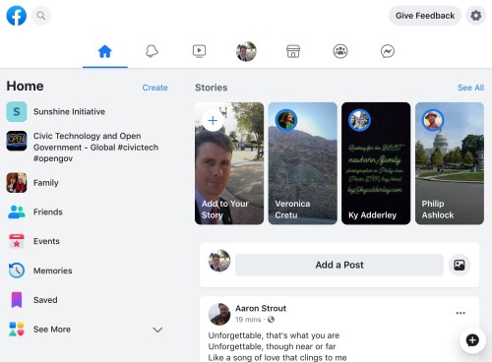The height and width of the screenshot is (362, 492).
Task: Open the Memories clock icon
Action: pyautogui.click(x=17, y=271)
